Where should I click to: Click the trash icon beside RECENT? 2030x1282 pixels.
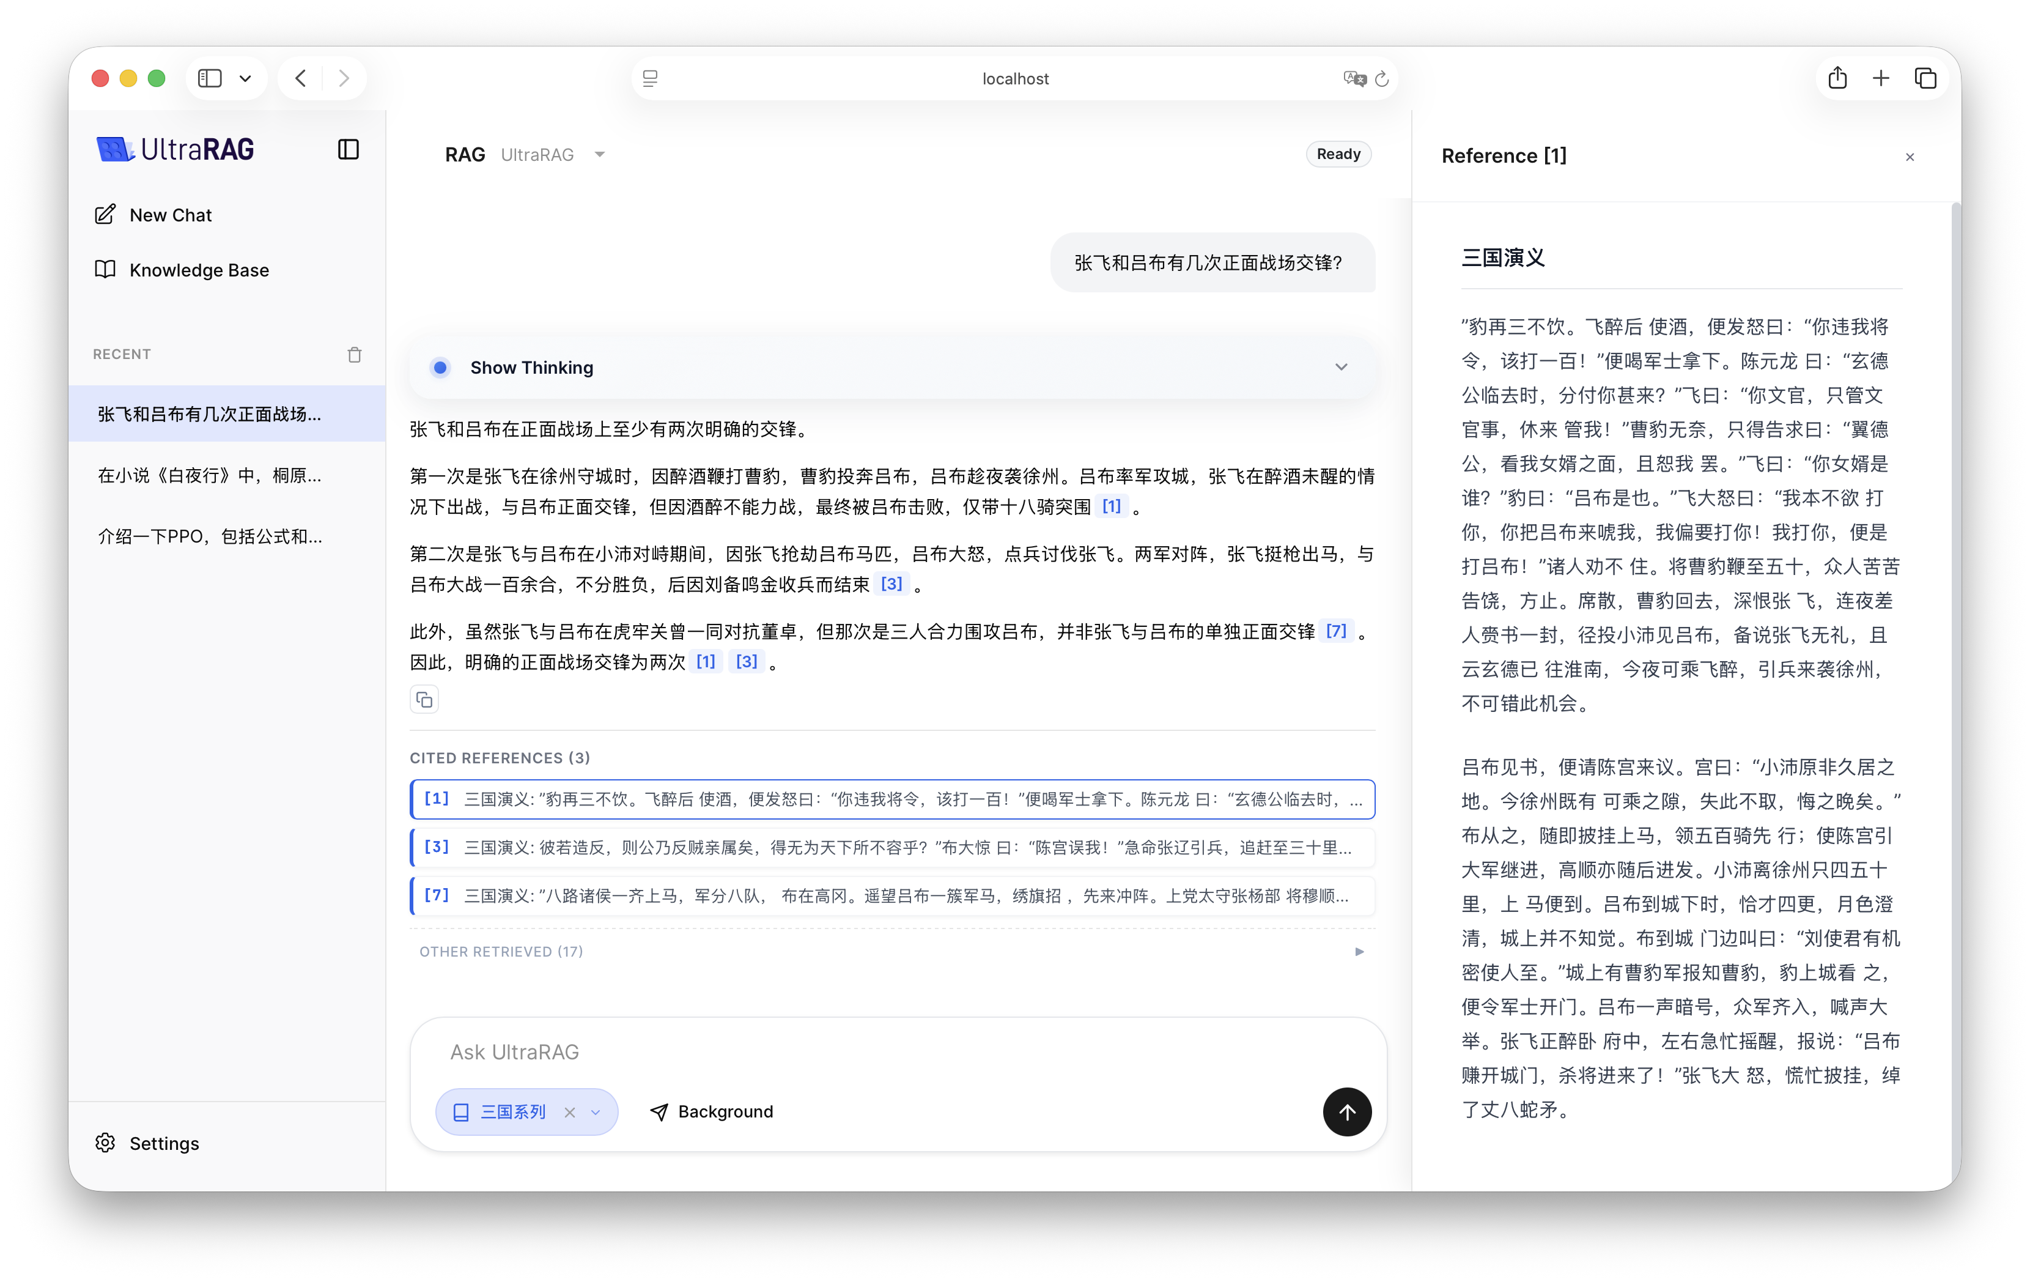click(x=354, y=354)
